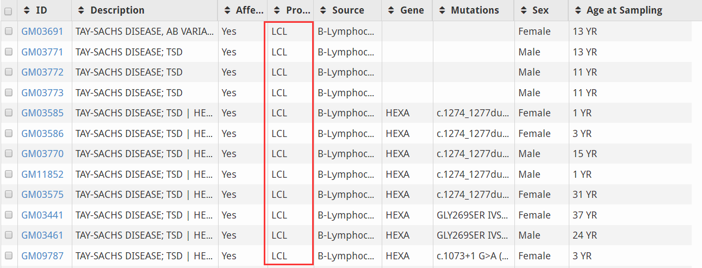Click the LCL cell in GM03772 row
Image resolution: width=702 pixels, height=268 pixels.
(279, 72)
